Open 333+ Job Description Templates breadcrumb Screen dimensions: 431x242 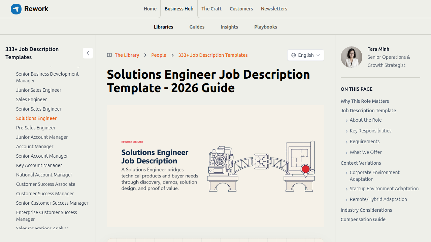point(213,55)
